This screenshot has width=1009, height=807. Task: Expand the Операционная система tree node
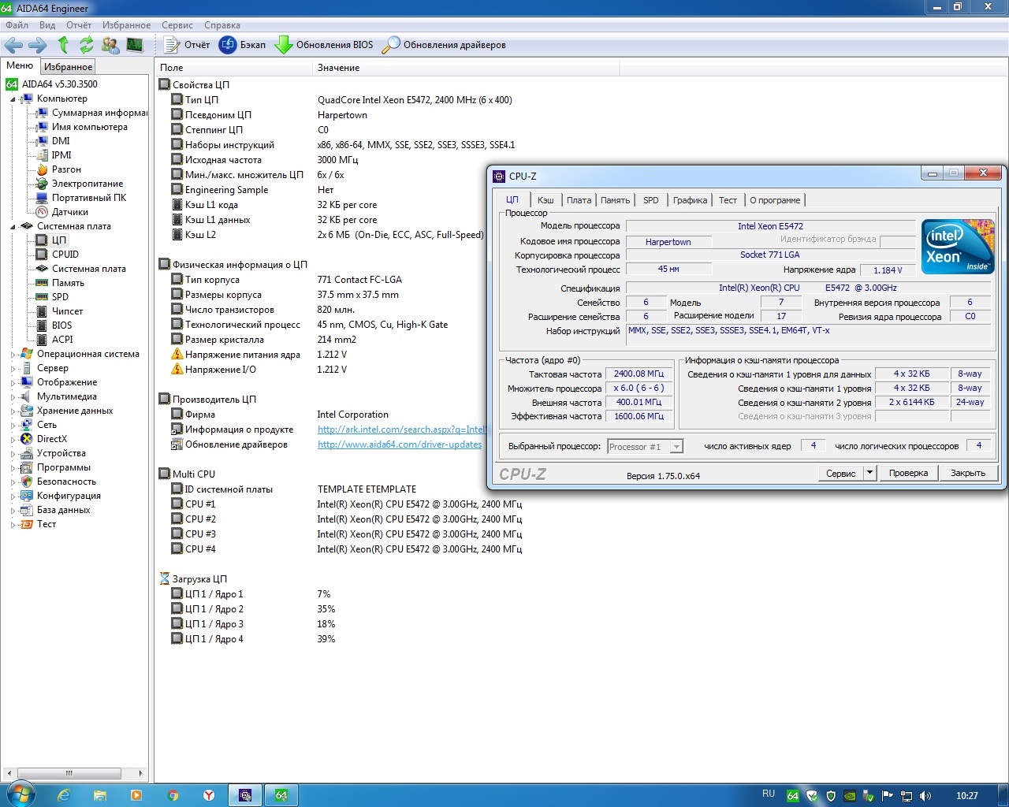pos(13,355)
